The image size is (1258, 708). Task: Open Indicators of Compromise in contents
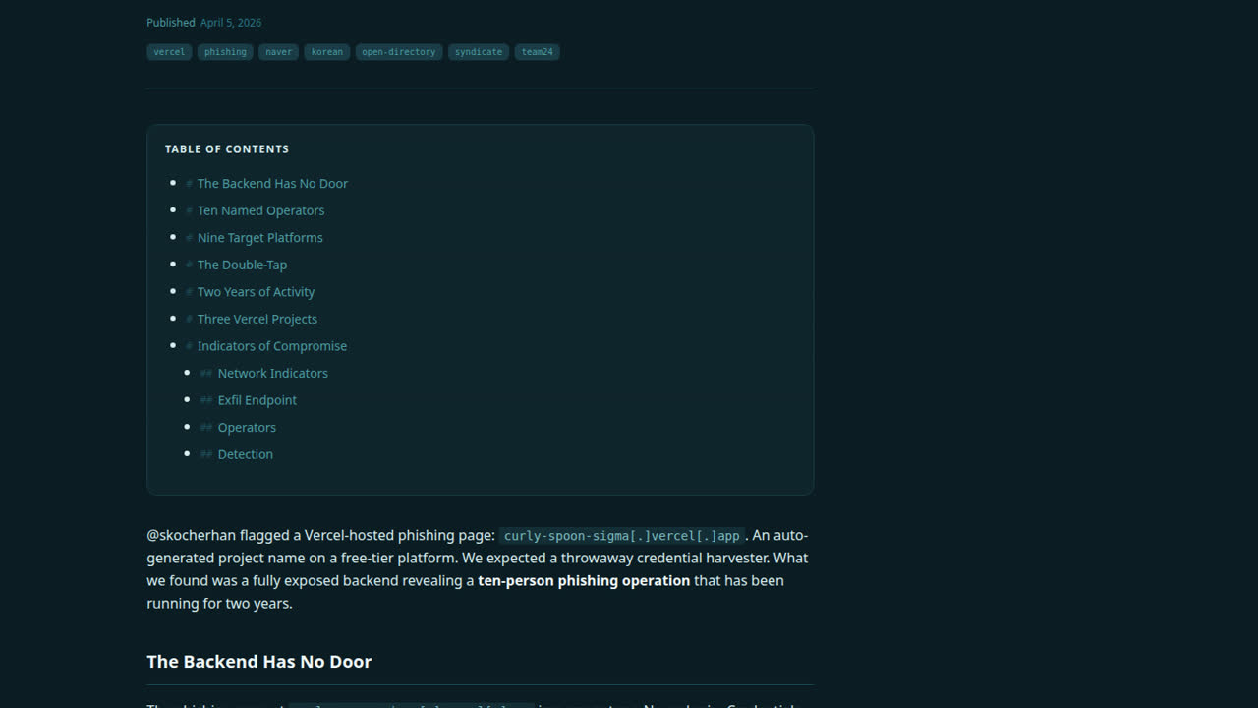271,346
